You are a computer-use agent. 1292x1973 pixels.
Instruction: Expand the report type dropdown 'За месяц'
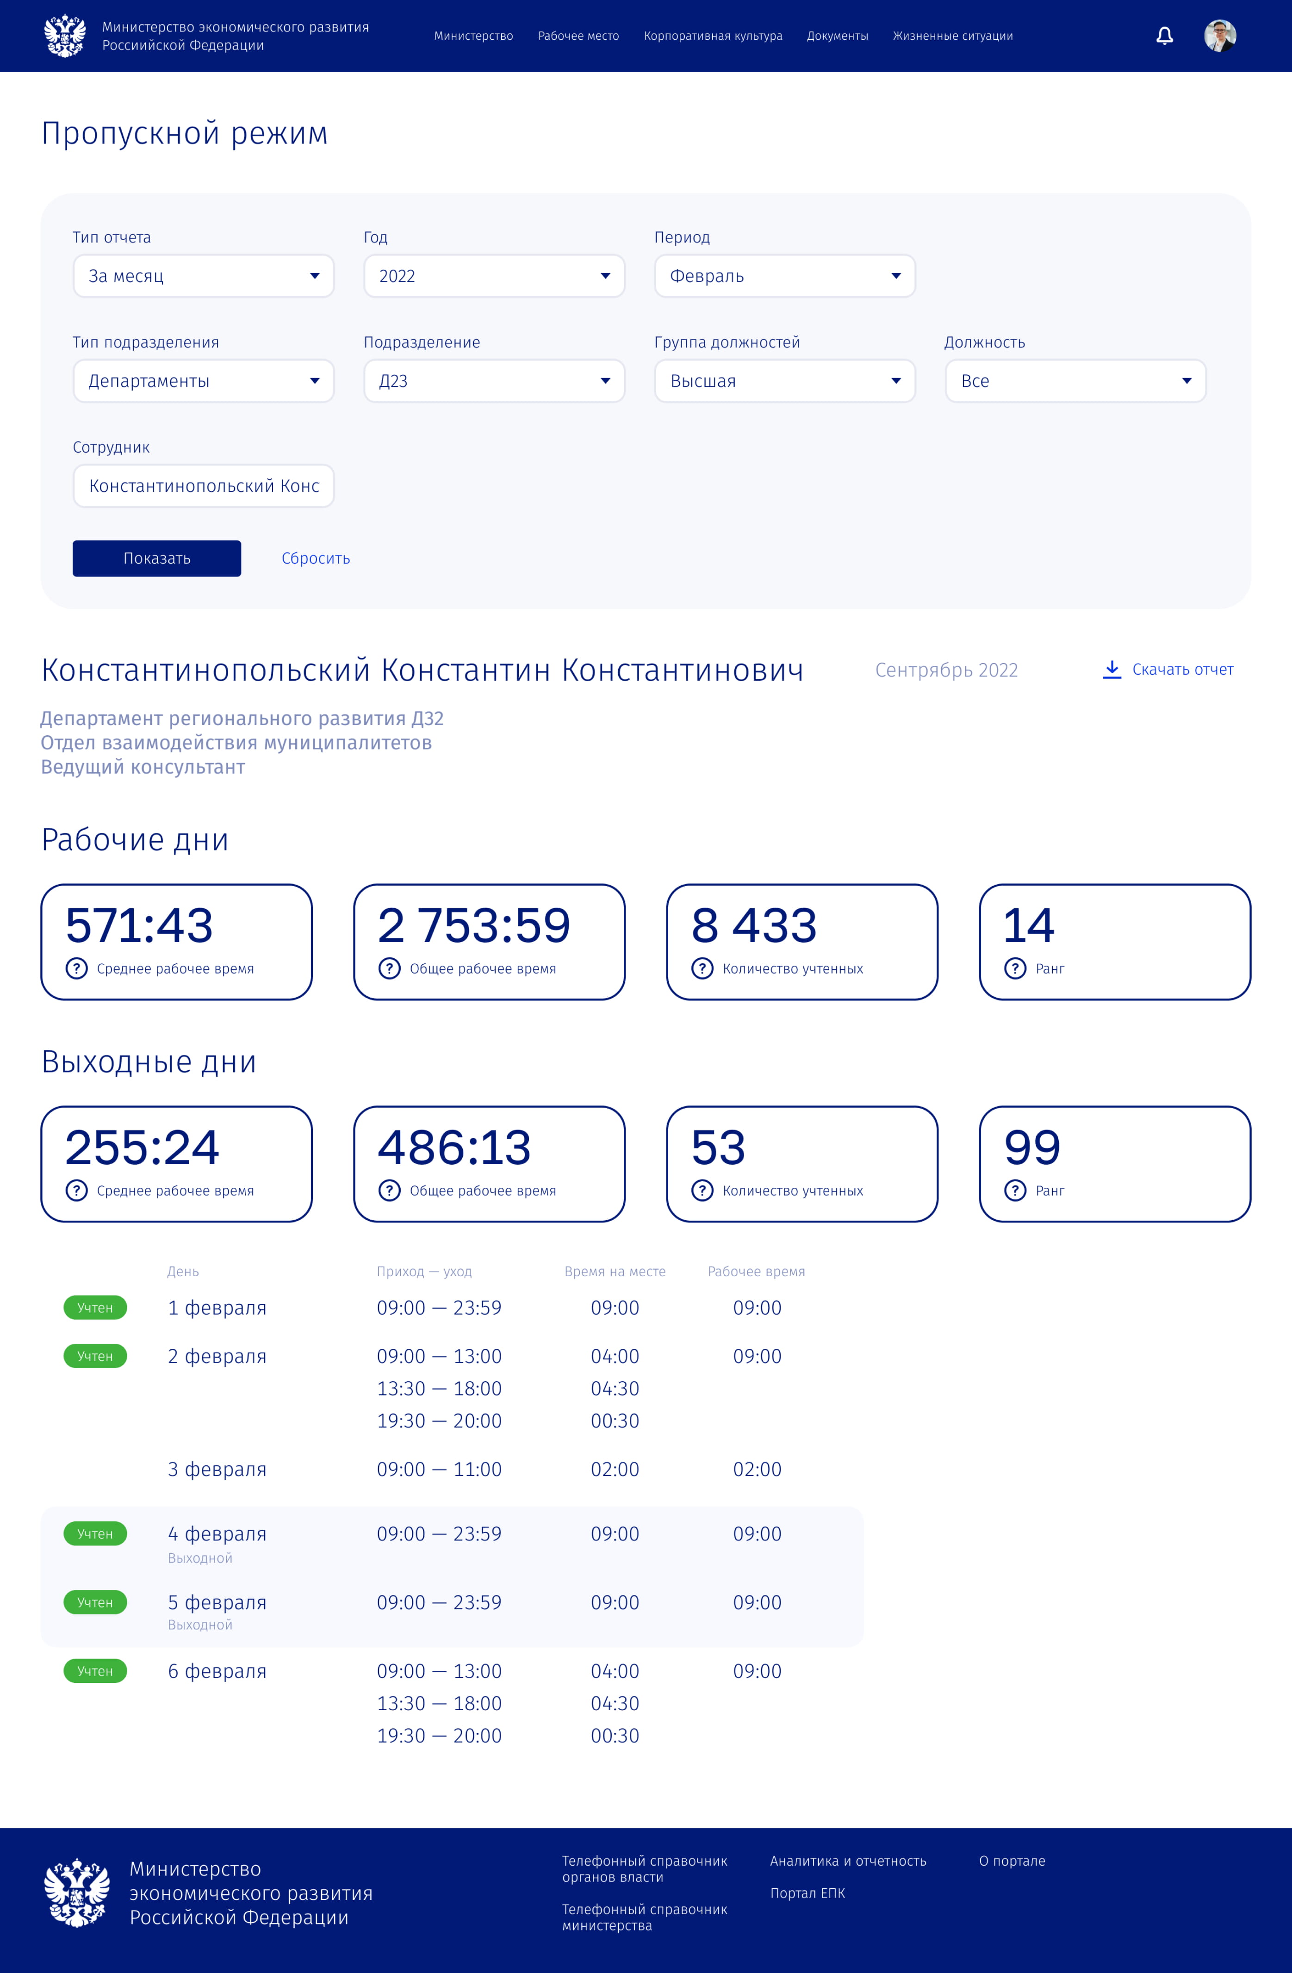tap(203, 276)
